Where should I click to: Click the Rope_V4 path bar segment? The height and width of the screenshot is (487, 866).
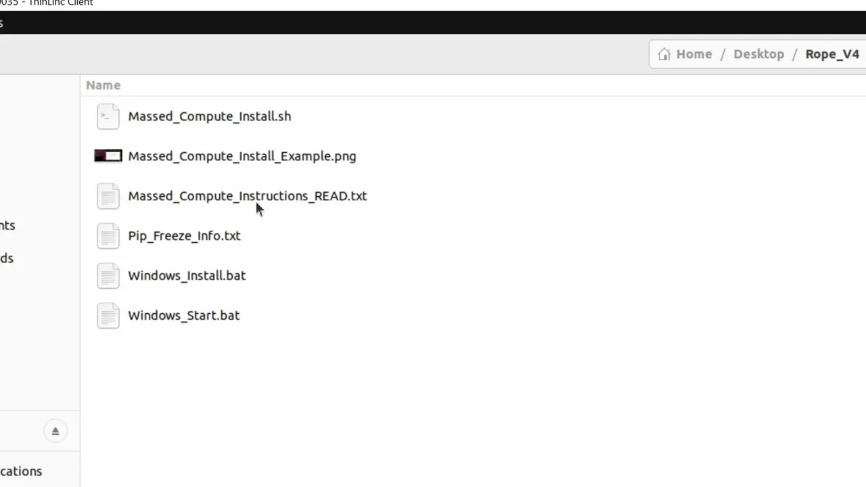pos(832,54)
